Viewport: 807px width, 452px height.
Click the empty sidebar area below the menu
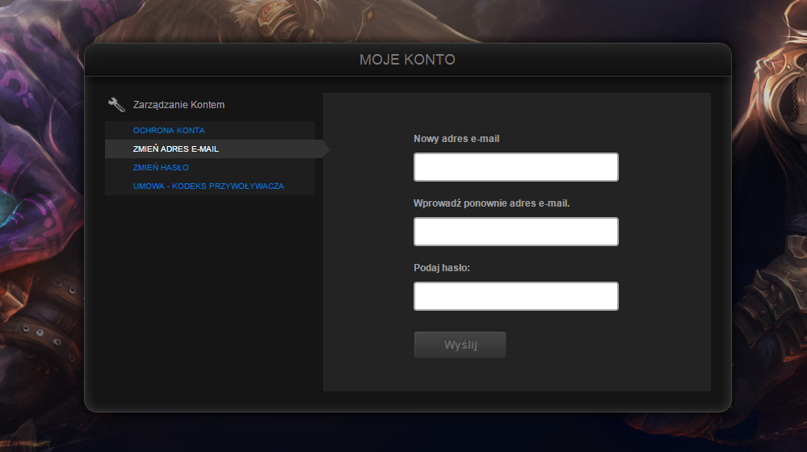210,293
